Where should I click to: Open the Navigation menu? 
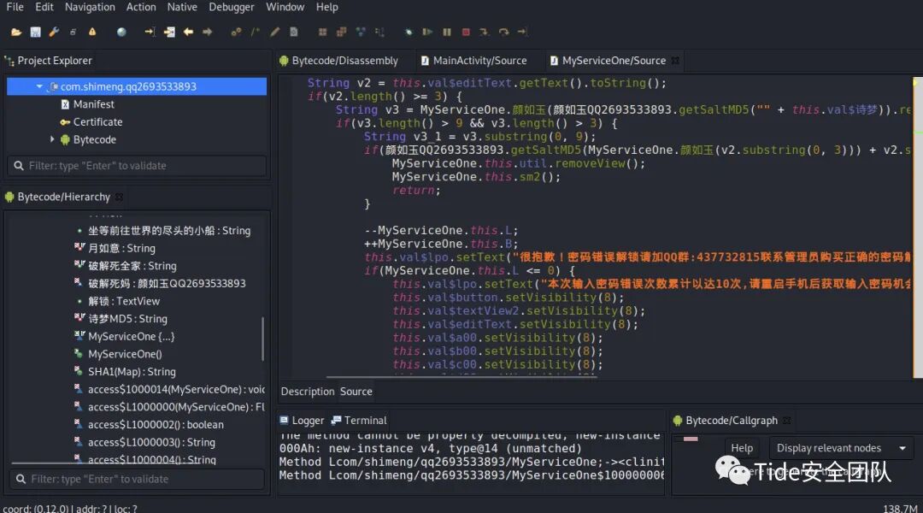click(90, 7)
